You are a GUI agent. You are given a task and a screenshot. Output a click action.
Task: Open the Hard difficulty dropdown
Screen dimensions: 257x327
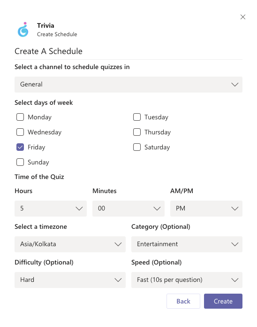point(70,280)
